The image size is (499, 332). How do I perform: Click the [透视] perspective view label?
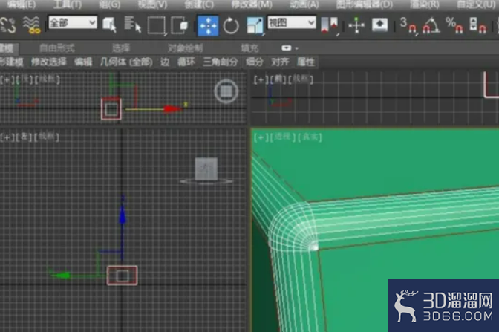(283, 137)
